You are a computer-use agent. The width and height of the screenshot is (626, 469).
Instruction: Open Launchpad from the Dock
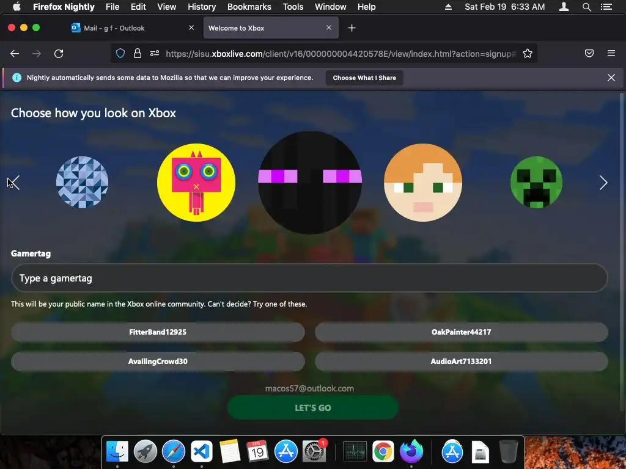[145, 451]
